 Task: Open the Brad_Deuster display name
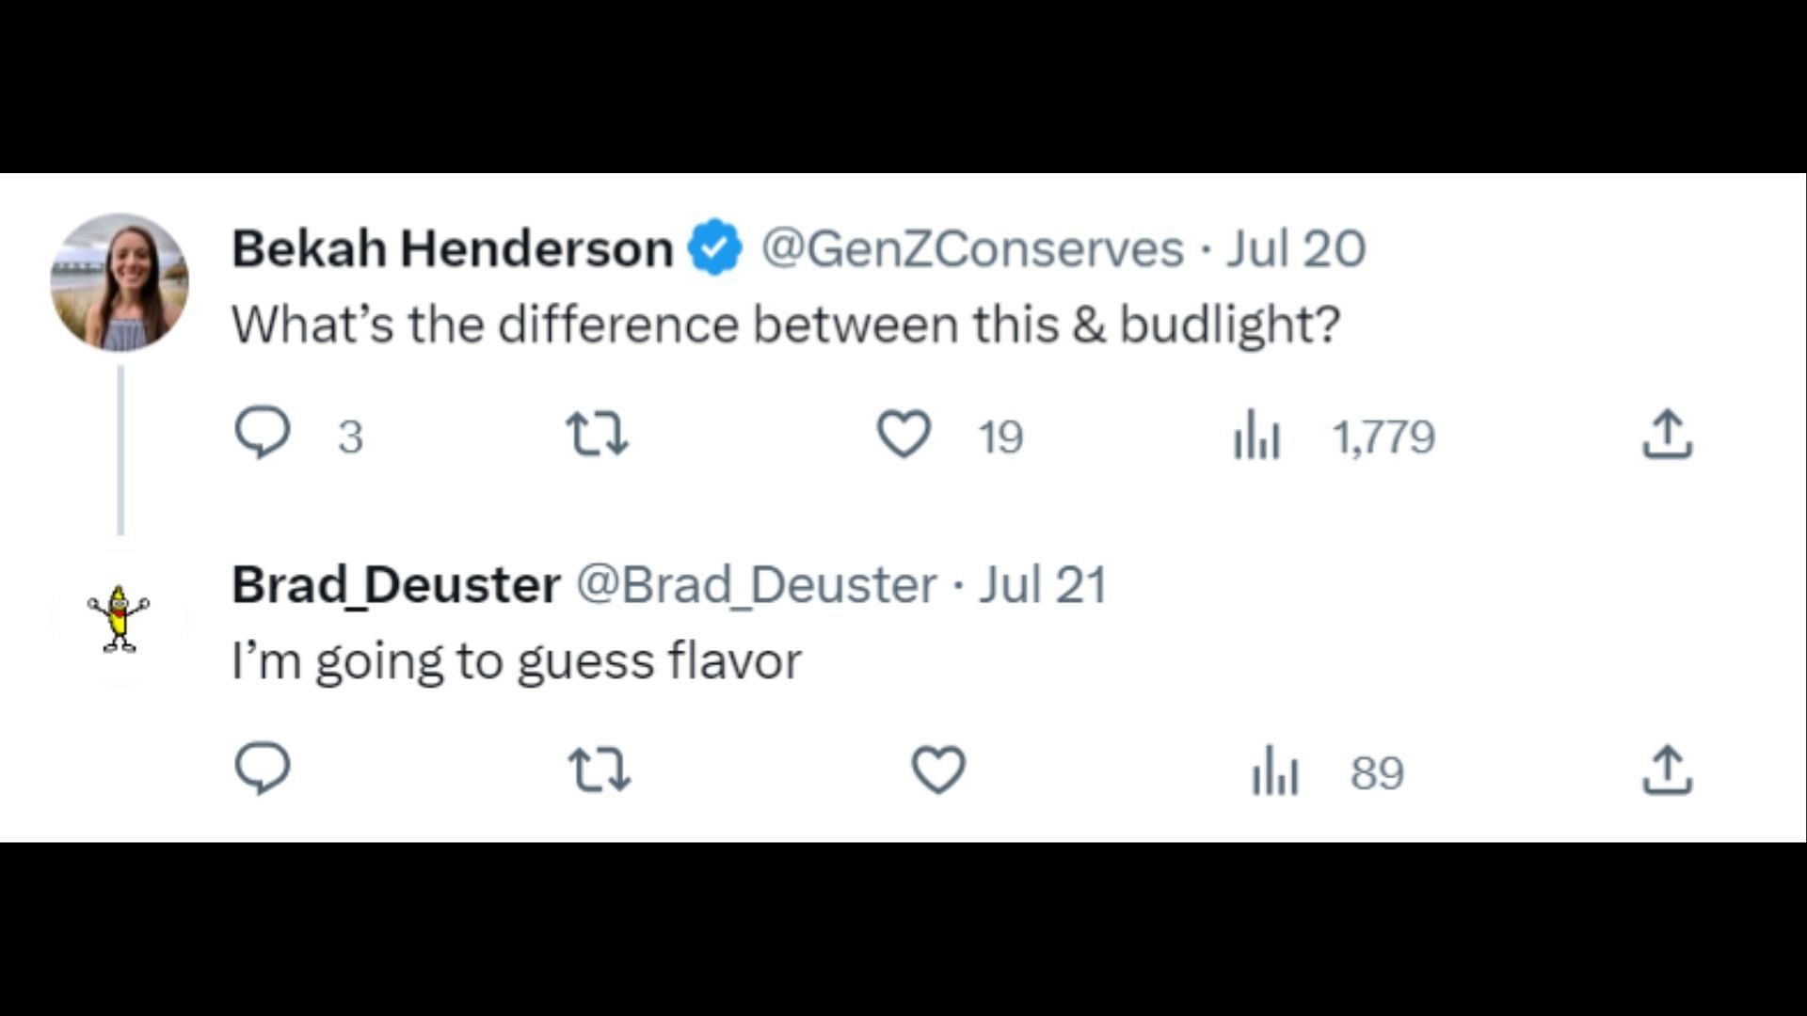396,584
